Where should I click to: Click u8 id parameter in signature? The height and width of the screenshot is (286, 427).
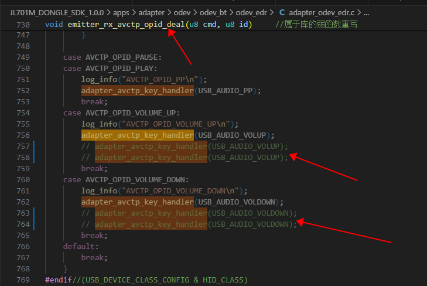(237, 25)
